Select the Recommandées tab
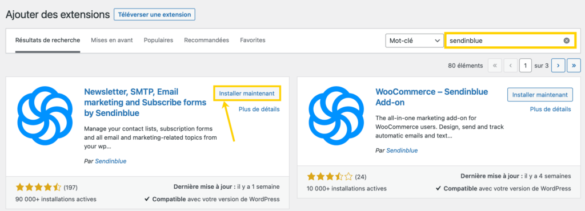The height and width of the screenshot is (211, 585). [206, 40]
